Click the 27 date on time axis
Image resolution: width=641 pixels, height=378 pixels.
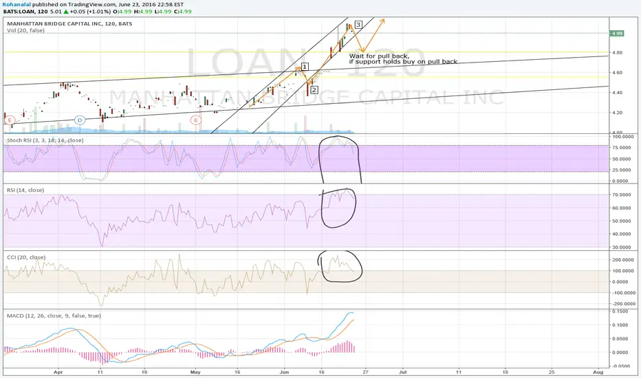click(x=365, y=373)
